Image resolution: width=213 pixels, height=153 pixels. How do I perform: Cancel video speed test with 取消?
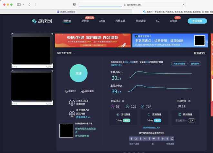point(192,120)
